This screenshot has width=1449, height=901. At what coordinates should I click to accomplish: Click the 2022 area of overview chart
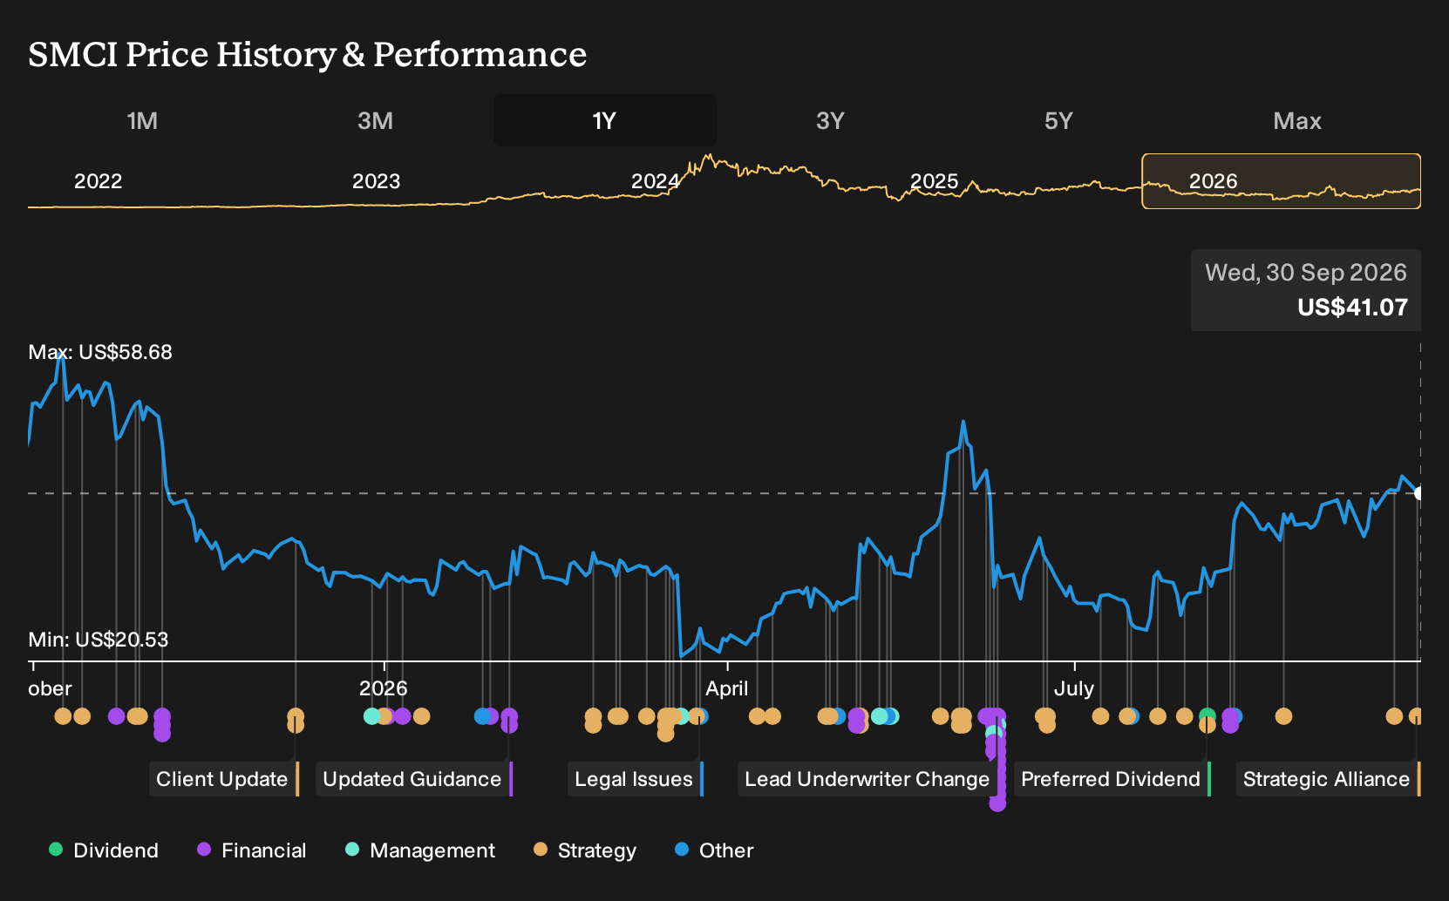click(98, 181)
